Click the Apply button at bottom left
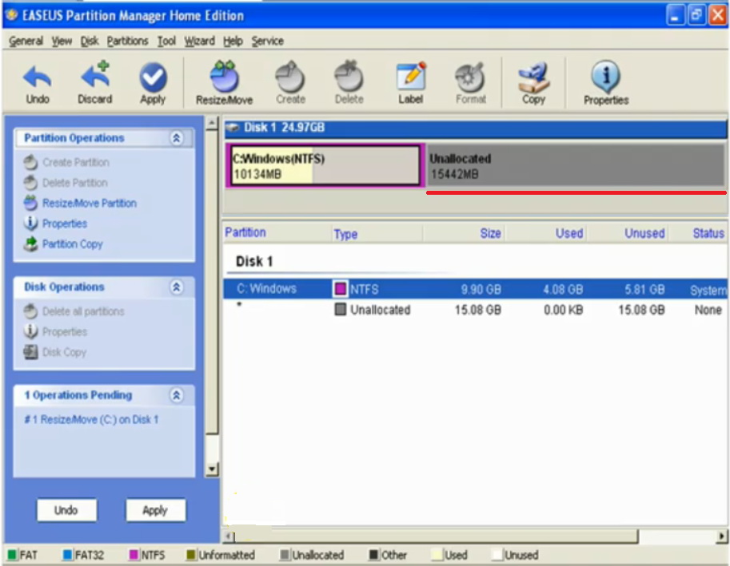Image resolution: width=730 pixels, height=566 pixels. (155, 510)
